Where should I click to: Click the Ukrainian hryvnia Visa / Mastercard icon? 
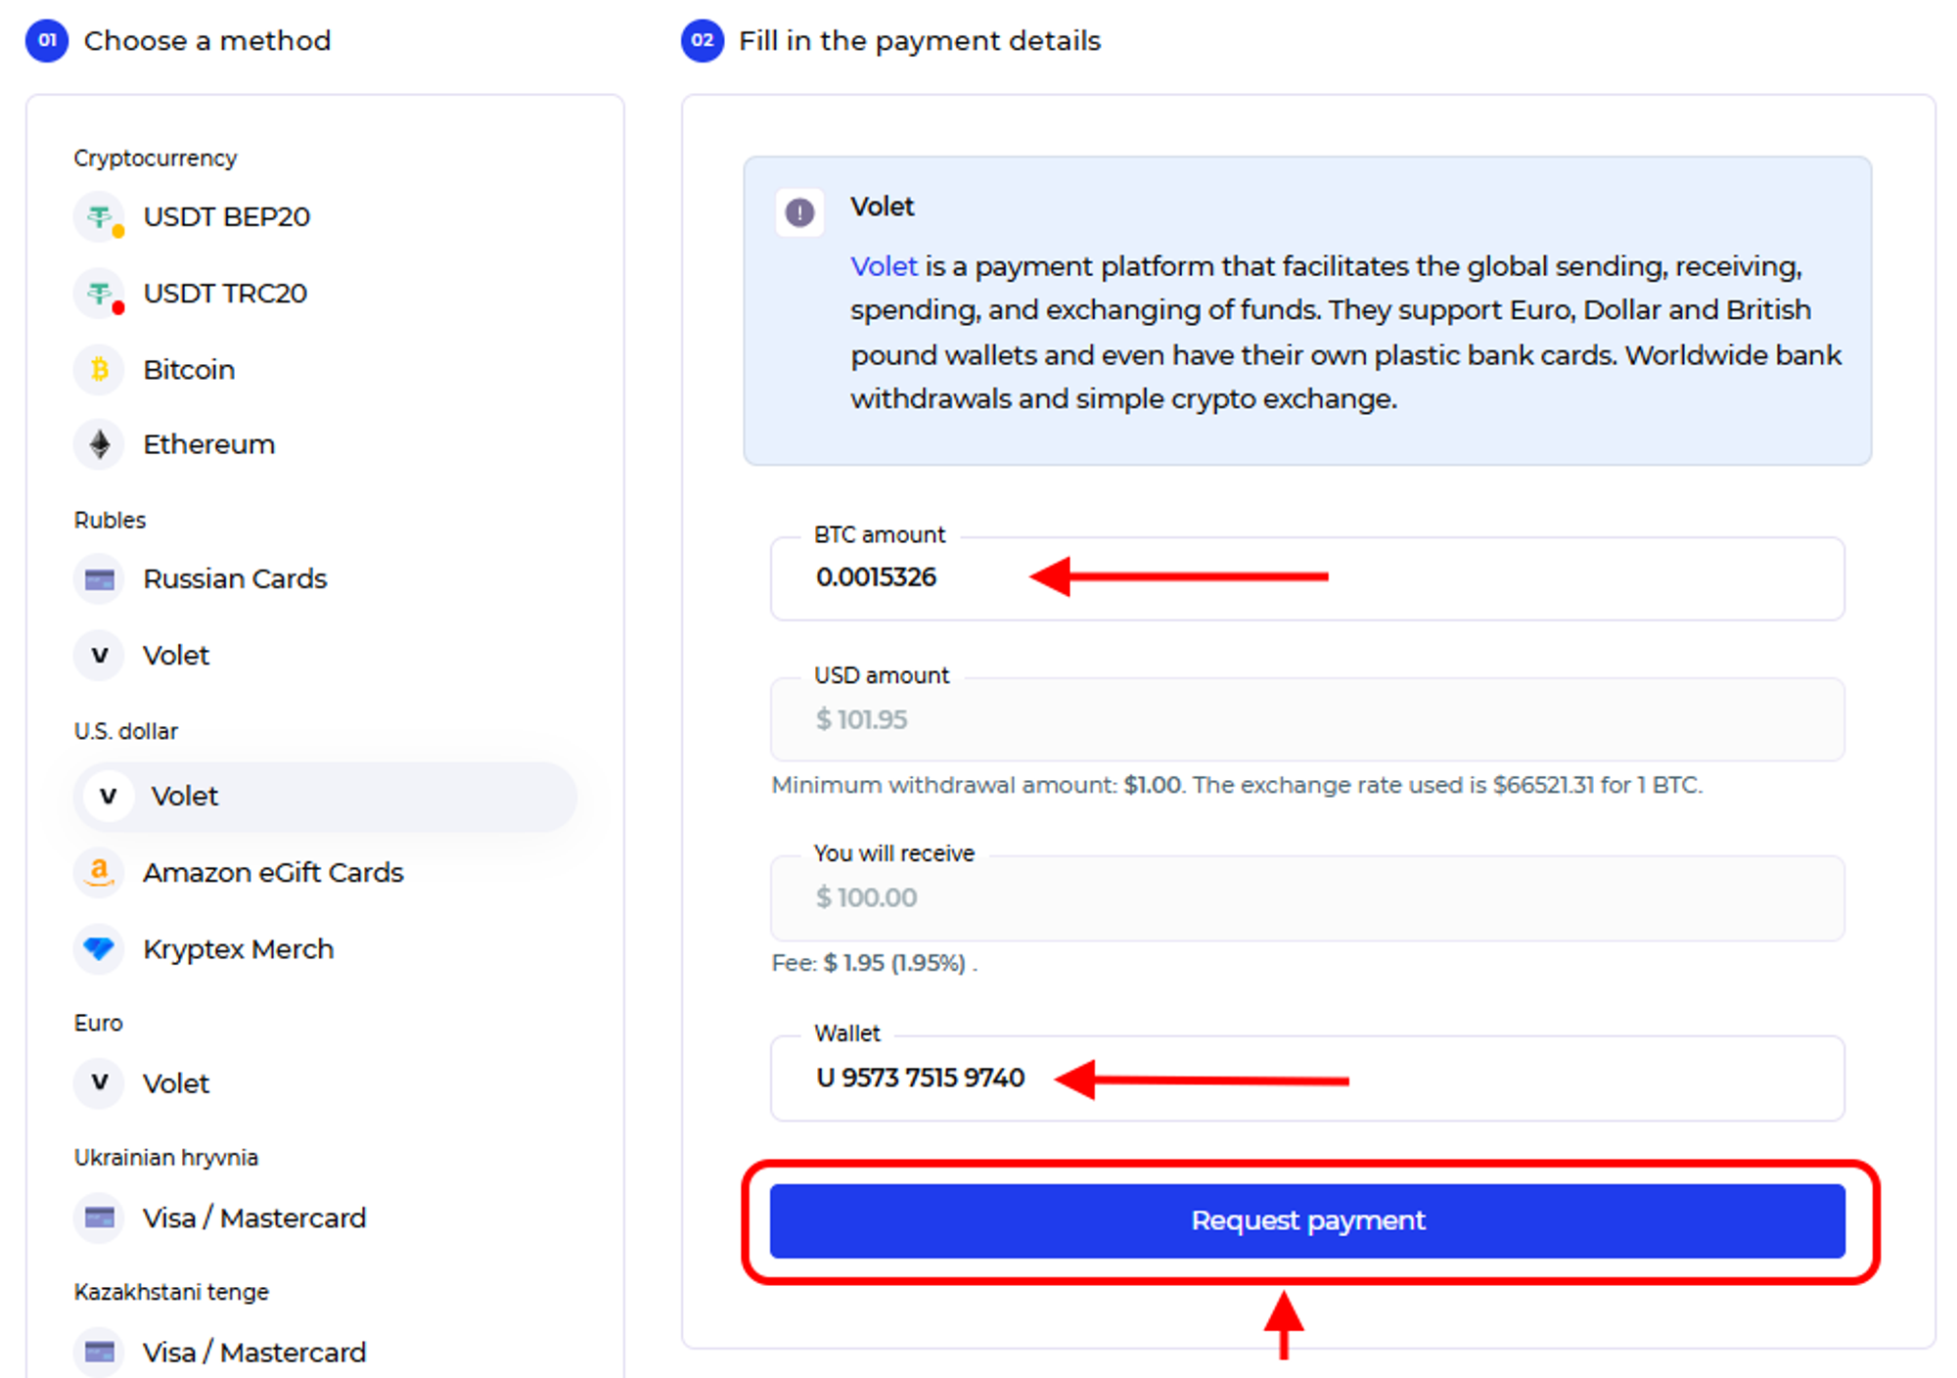[100, 1217]
